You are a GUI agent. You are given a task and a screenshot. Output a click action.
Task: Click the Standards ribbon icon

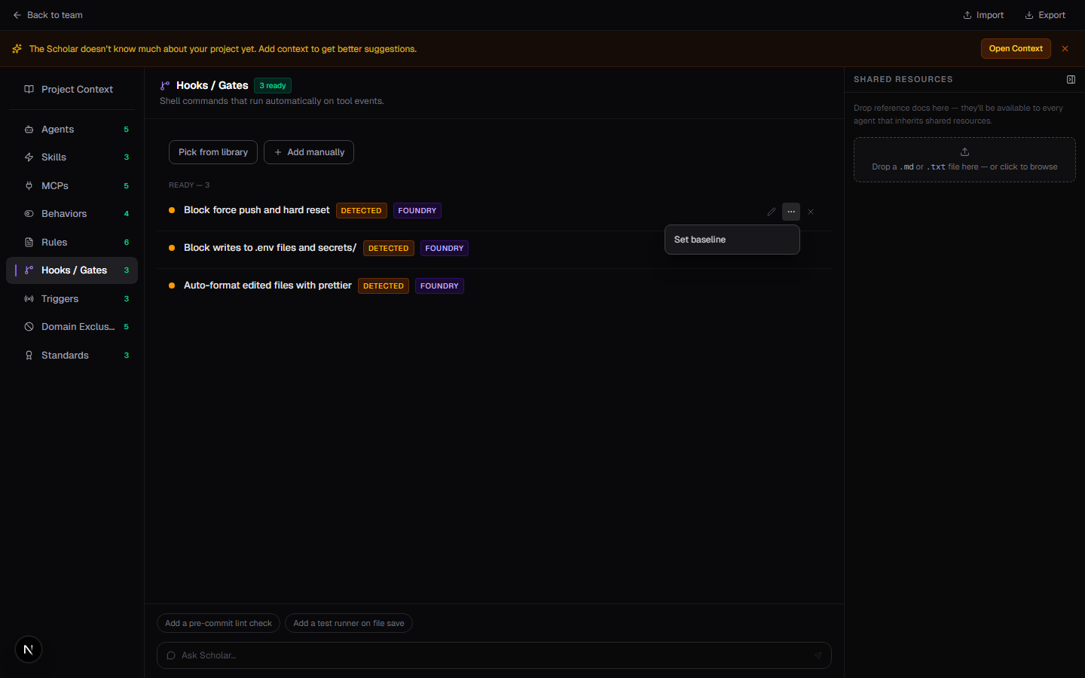(x=29, y=356)
